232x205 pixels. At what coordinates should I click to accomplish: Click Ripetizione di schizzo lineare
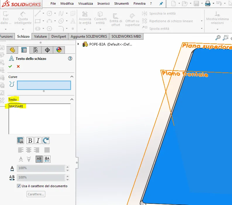coord(167,21)
